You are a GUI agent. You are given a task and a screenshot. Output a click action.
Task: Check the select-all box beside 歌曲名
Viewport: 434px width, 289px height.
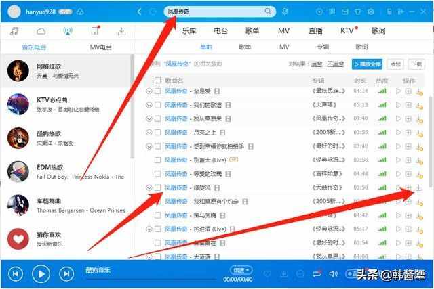158,81
